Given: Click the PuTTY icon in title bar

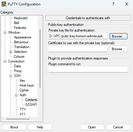Looking at the screenshot, I should pyautogui.click(x=4, y=4).
